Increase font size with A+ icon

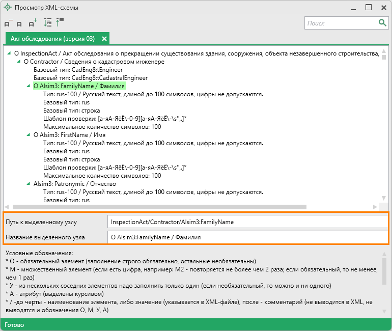point(33,23)
